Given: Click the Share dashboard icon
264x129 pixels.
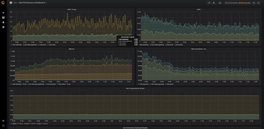Looking at the screenshot, I should [x=209, y=3].
